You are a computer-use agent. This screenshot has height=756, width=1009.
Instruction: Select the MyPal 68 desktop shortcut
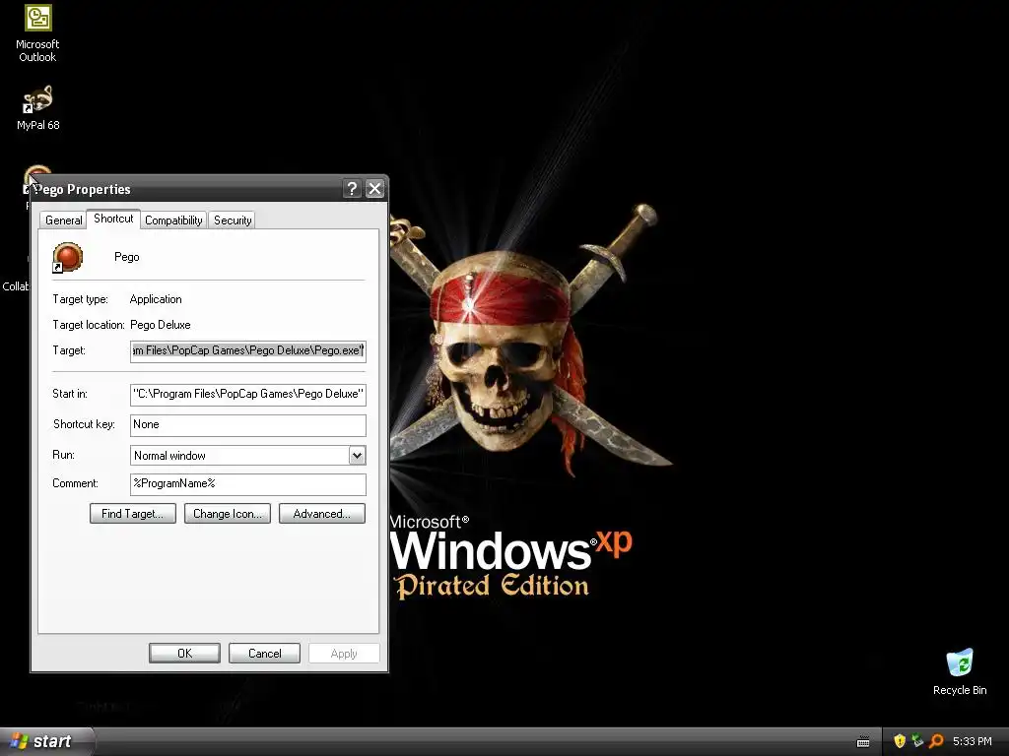coord(37,108)
